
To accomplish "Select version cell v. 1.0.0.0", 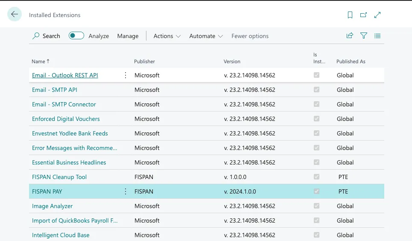I will pos(235,177).
